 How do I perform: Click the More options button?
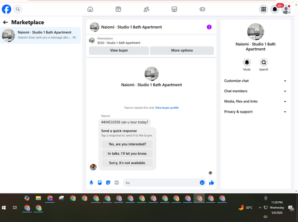[182, 51]
